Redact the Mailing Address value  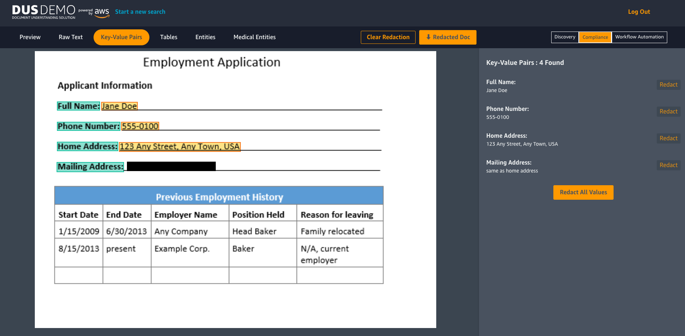pyautogui.click(x=668, y=165)
